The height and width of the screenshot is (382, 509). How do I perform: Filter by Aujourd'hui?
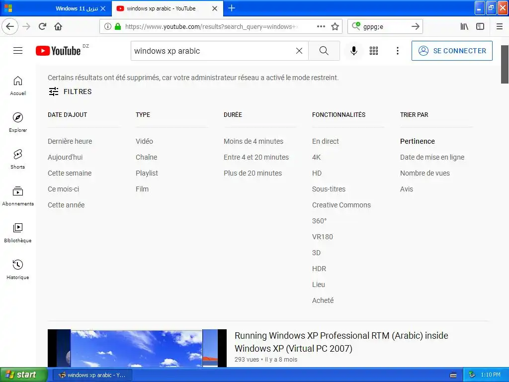pyautogui.click(x=65, y=157)
